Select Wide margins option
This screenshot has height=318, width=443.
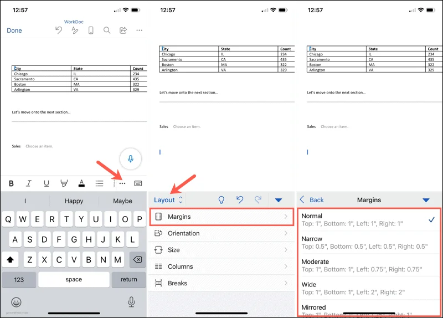(369, 288)
